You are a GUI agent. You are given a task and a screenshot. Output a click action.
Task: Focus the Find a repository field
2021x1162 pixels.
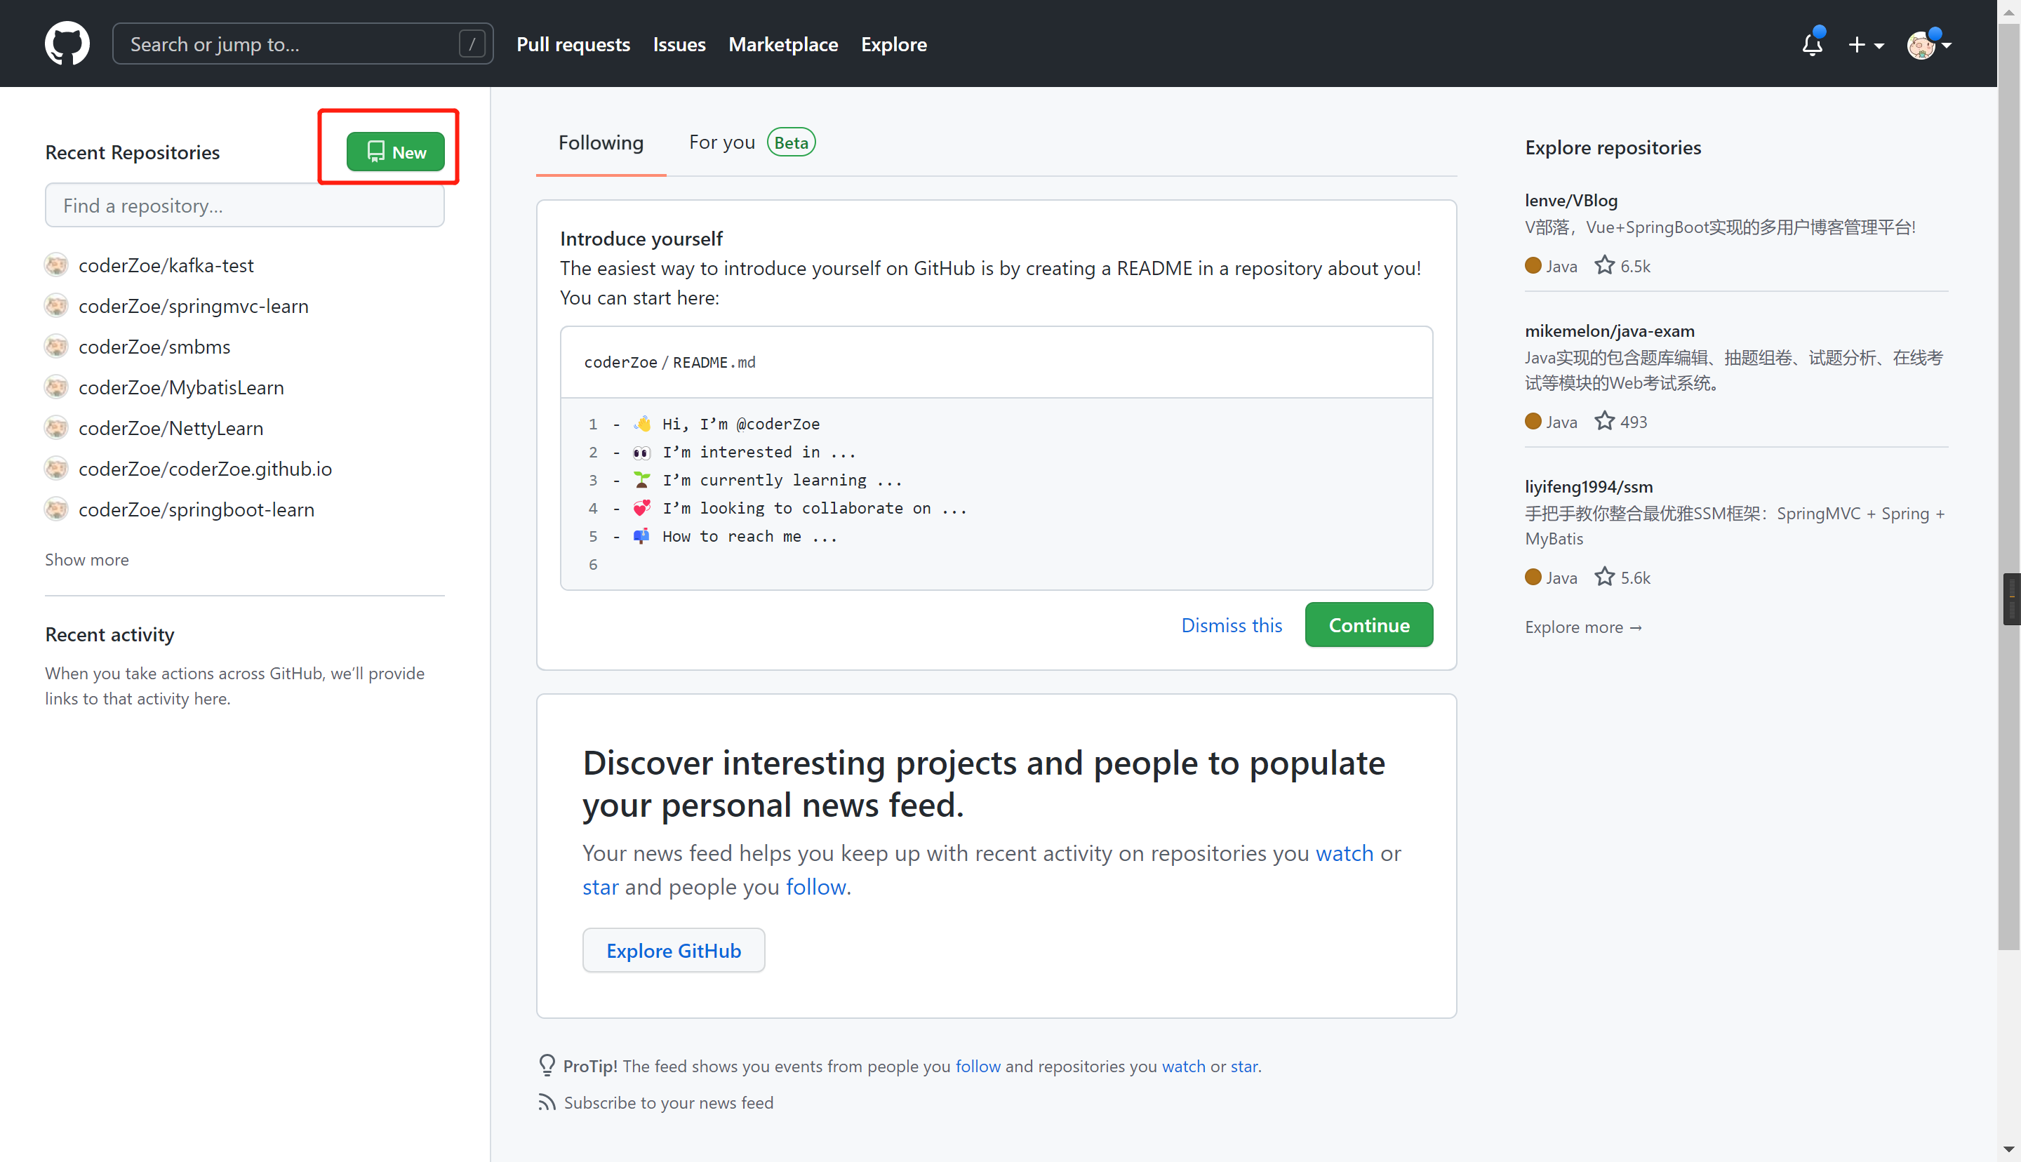(244, 206)
